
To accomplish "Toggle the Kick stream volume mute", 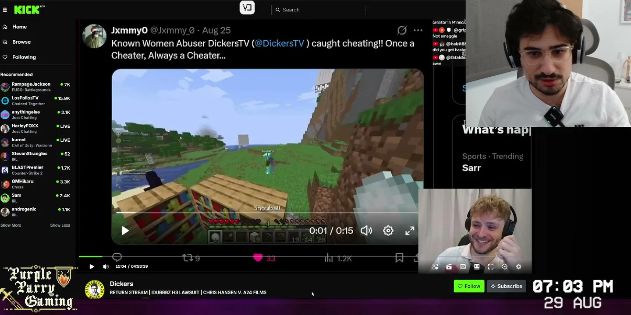I will 106,266.
